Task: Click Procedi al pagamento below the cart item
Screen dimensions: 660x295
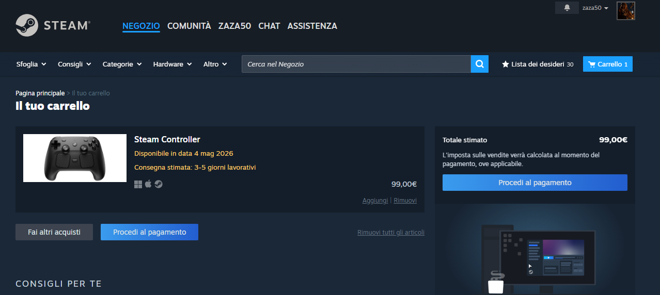Action: click(x=149, y=232)
